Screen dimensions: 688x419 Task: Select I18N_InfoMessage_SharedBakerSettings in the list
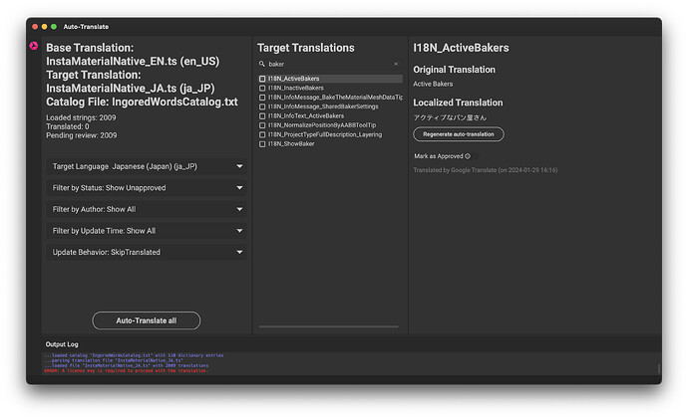pyautogui.click(x=323, y=106)
